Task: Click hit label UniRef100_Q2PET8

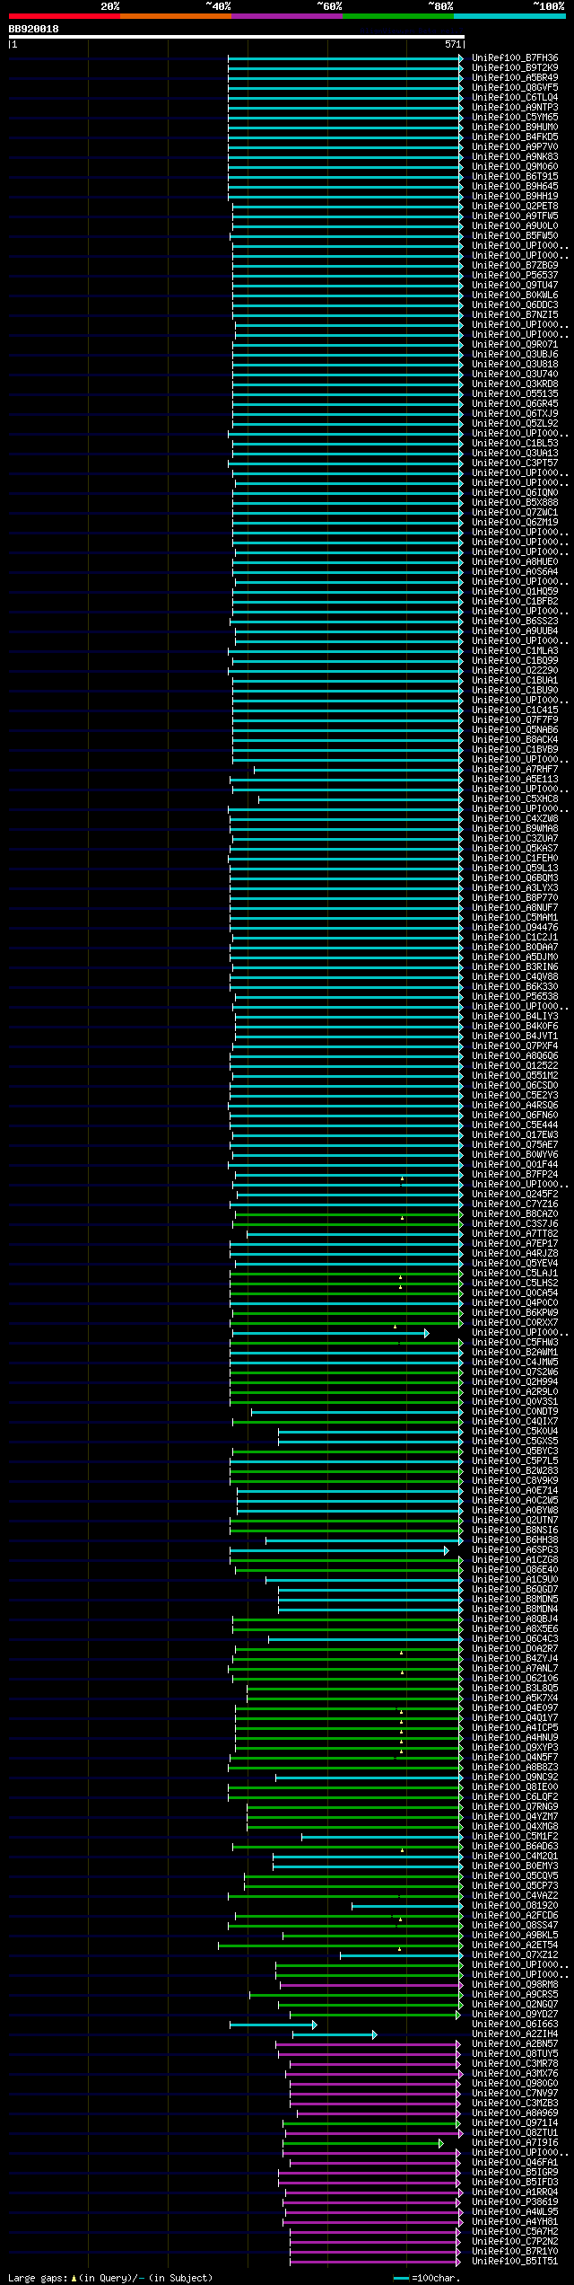Action: pos(515,206)
